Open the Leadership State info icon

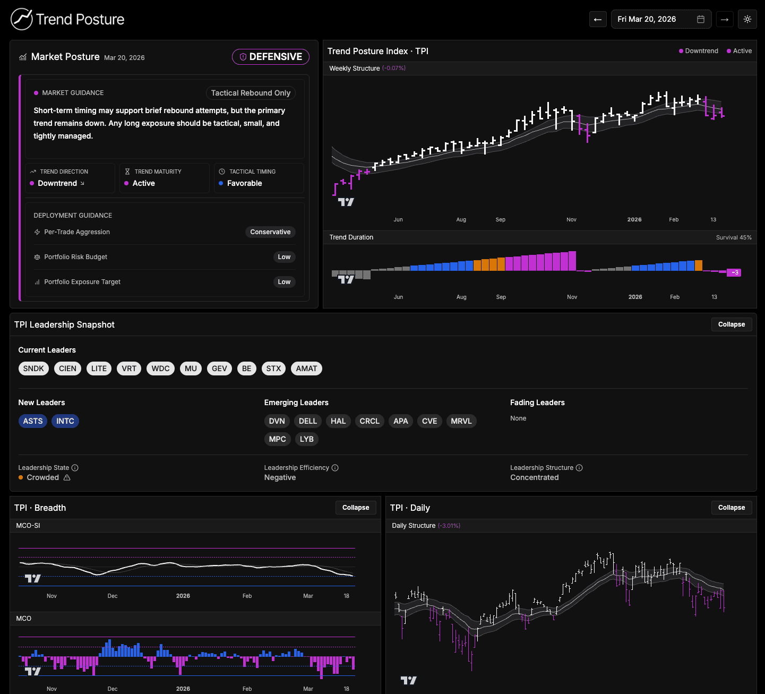tap(75, 467)
